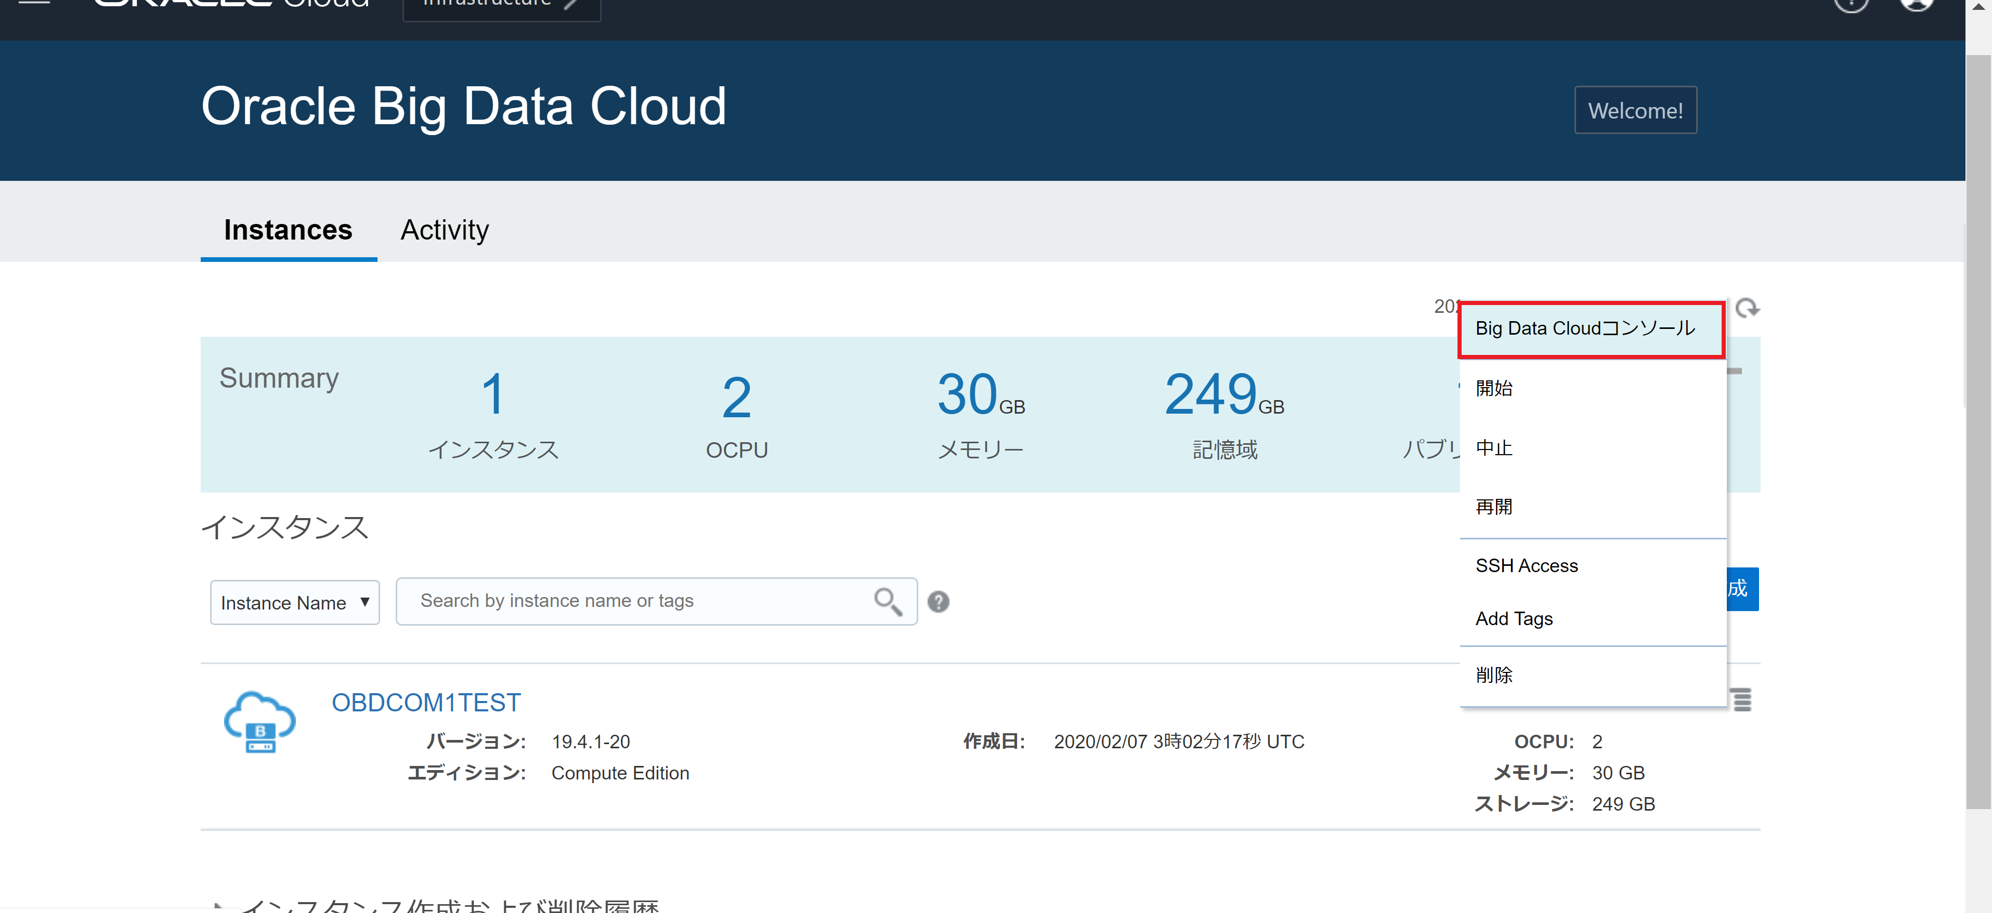Open the navigation hamburger menu top left

[34, 2]
